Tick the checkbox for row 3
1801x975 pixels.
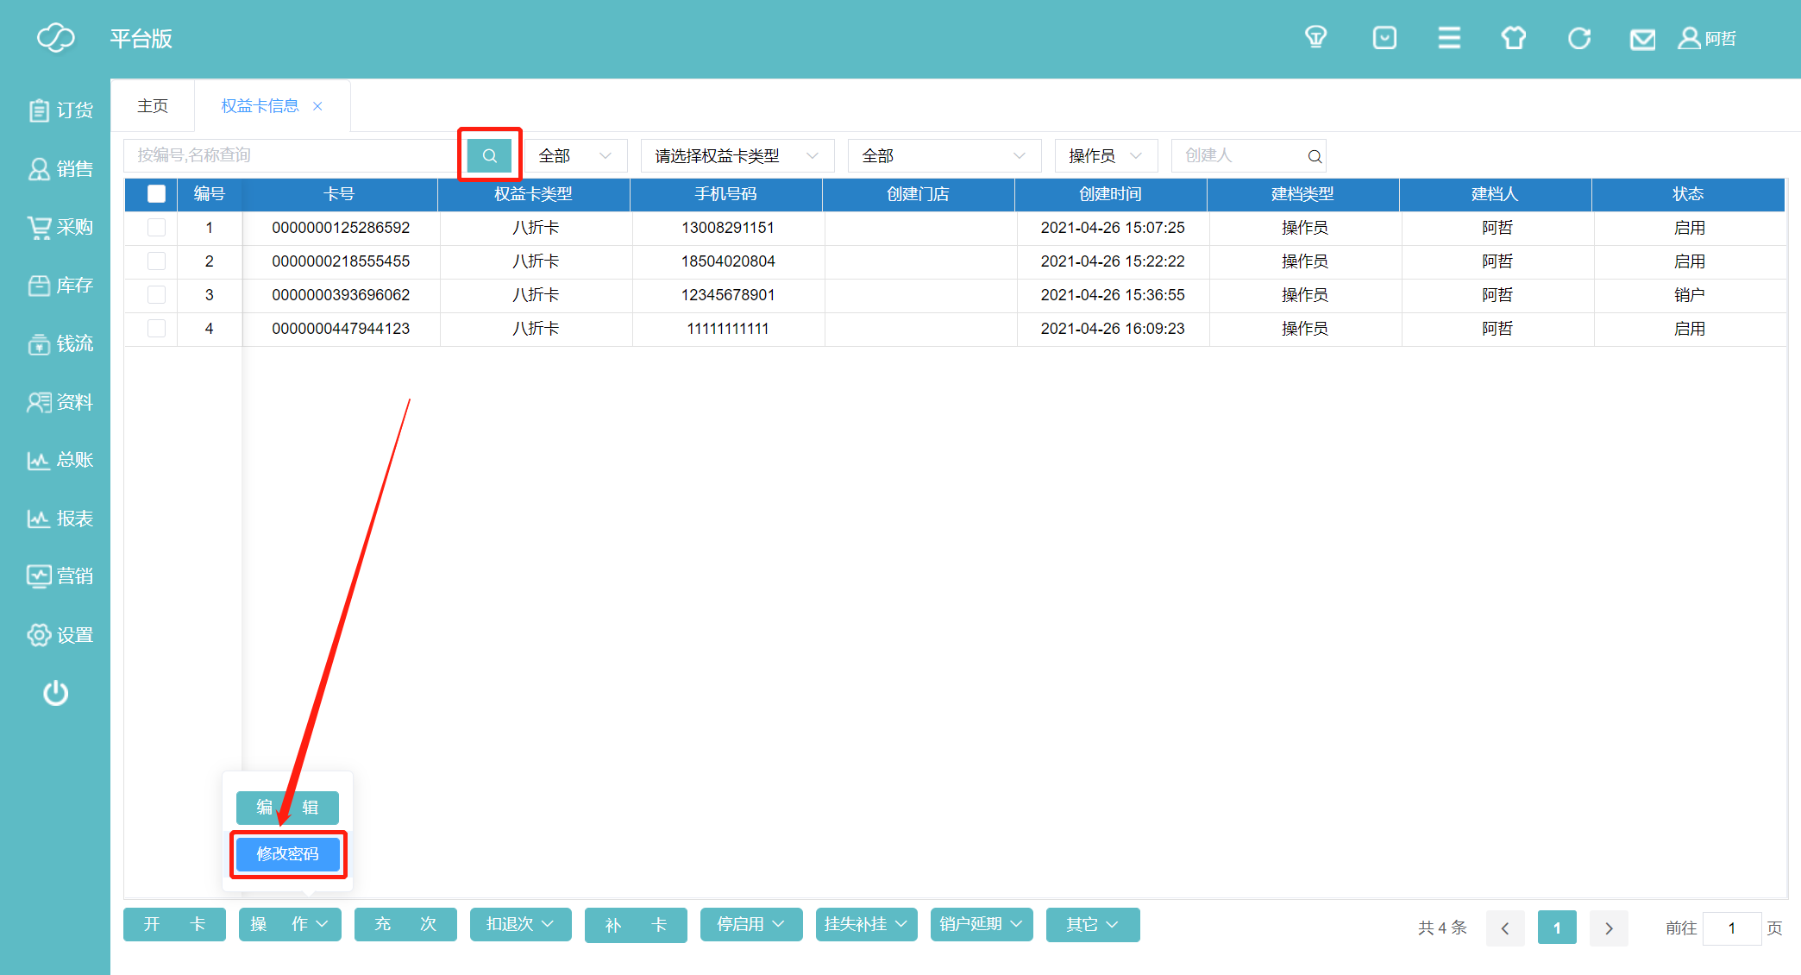click(x=156, y=295)
